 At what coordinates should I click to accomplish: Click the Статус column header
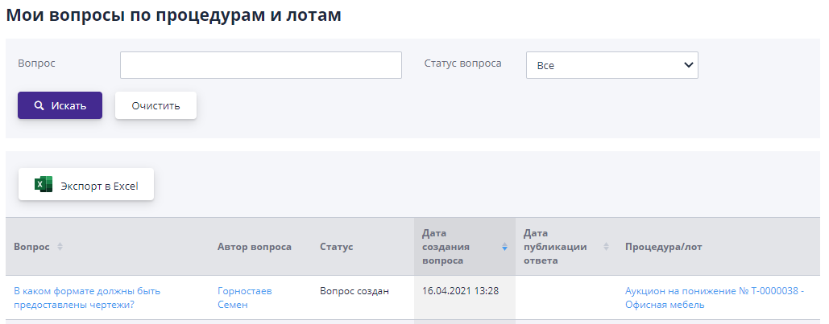tap(336, 247)
